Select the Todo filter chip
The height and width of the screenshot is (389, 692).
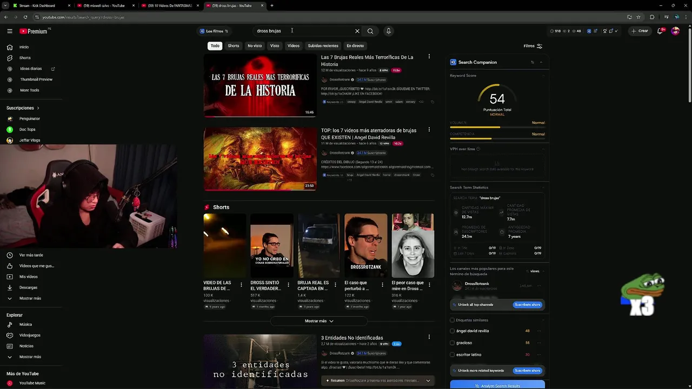click(215, 46)
